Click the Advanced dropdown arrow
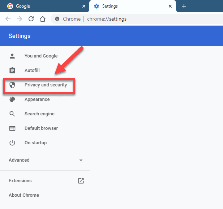Image resolution: width=223 pixels, height=209 pixels. [81, 160]
